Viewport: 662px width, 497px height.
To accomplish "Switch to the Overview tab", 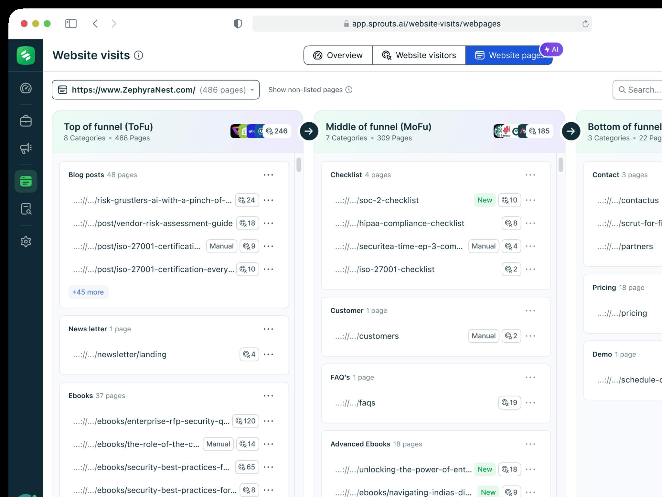I will coord(338,55).
